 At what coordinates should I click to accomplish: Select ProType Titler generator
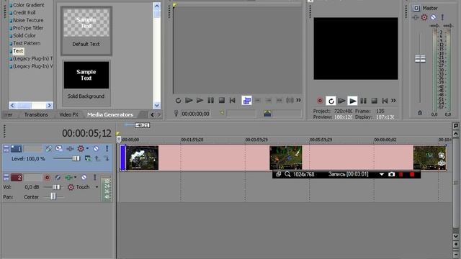coord(28,28)
